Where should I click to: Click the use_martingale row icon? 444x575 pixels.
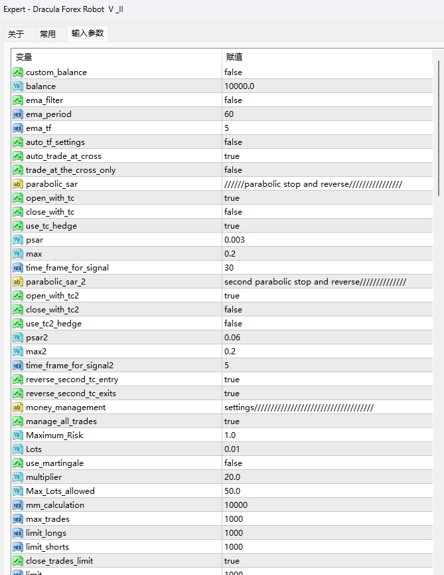[18, 463]
